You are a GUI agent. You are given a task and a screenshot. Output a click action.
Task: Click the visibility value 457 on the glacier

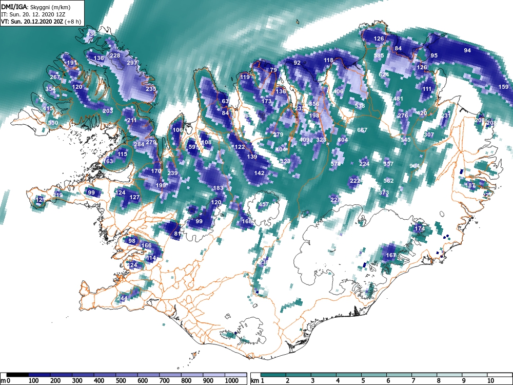(264, 204)
